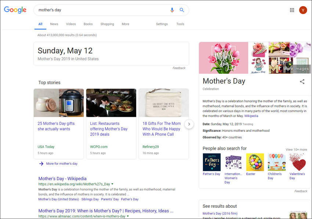
Task: Click the canvas pouch story thumbnail
Action: point(164,103)
